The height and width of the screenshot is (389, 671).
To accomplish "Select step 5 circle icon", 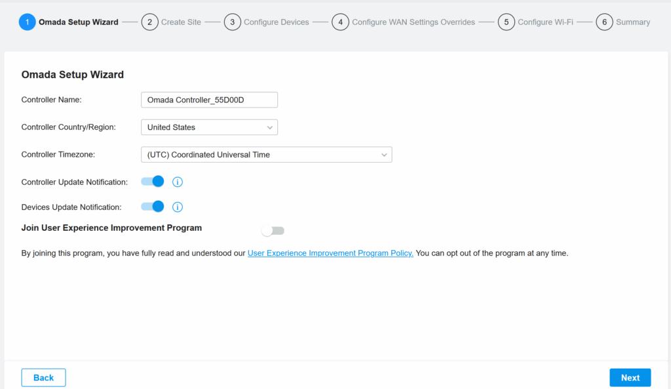I will tap(507, 22).
